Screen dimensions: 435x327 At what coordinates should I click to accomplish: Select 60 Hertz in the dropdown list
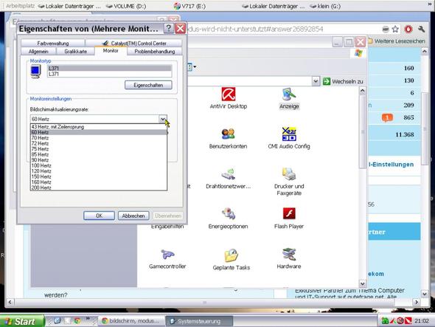(x=99, y=132)
